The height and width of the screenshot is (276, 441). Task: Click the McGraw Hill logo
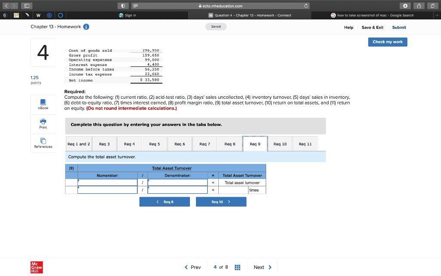pyautogui.click(x=37, y=267)
